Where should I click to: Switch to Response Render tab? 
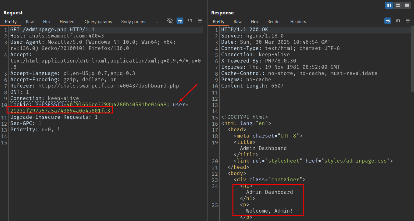point(274,22)
